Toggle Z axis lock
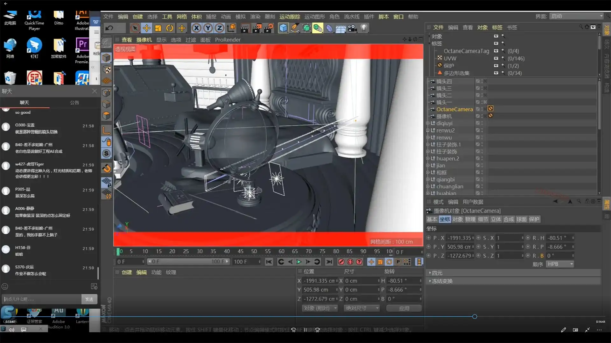The height and width of the screenshot is (343, 611). pyautogui.click(x=219, y=28)
